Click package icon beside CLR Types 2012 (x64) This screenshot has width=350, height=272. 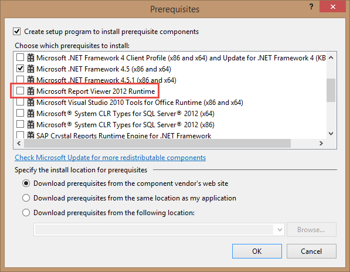tap(30, 113)
